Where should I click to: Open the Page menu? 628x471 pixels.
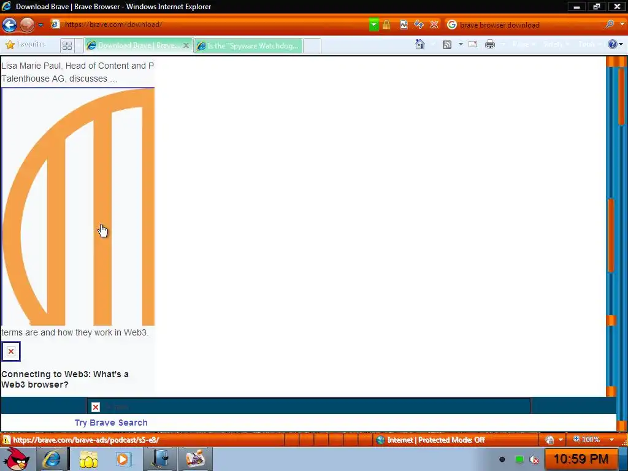click(x=524, y=44)
